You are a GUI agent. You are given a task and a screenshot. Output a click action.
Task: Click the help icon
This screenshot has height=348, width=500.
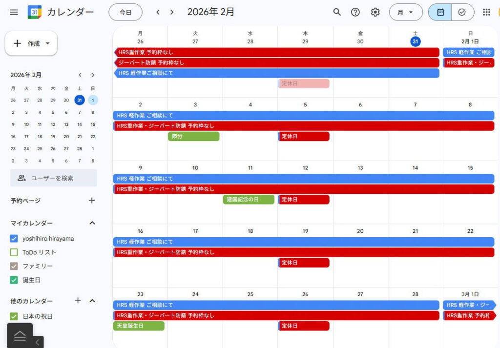coord(355,12)
